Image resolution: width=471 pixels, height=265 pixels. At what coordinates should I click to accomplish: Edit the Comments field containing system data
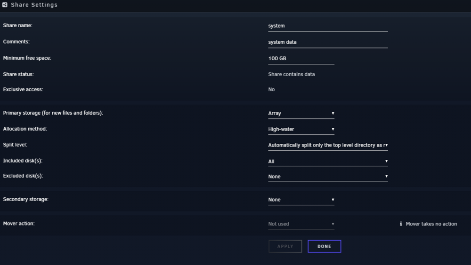328,42
